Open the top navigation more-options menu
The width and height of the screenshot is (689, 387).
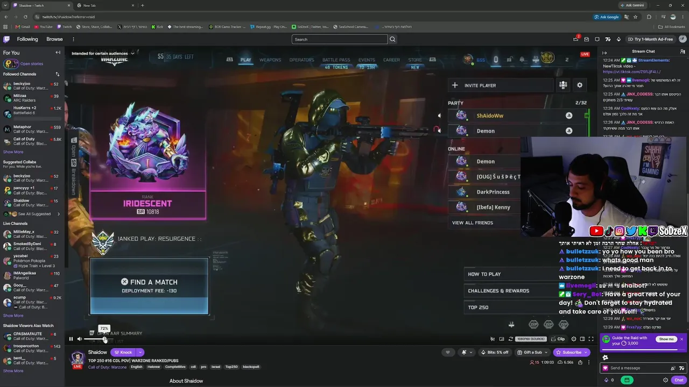coord(73,39)
